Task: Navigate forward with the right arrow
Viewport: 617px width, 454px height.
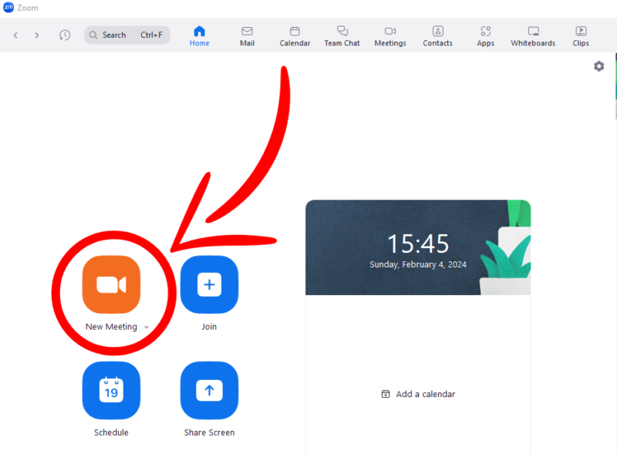Action: pyautogui.click(x=36, y=35)
